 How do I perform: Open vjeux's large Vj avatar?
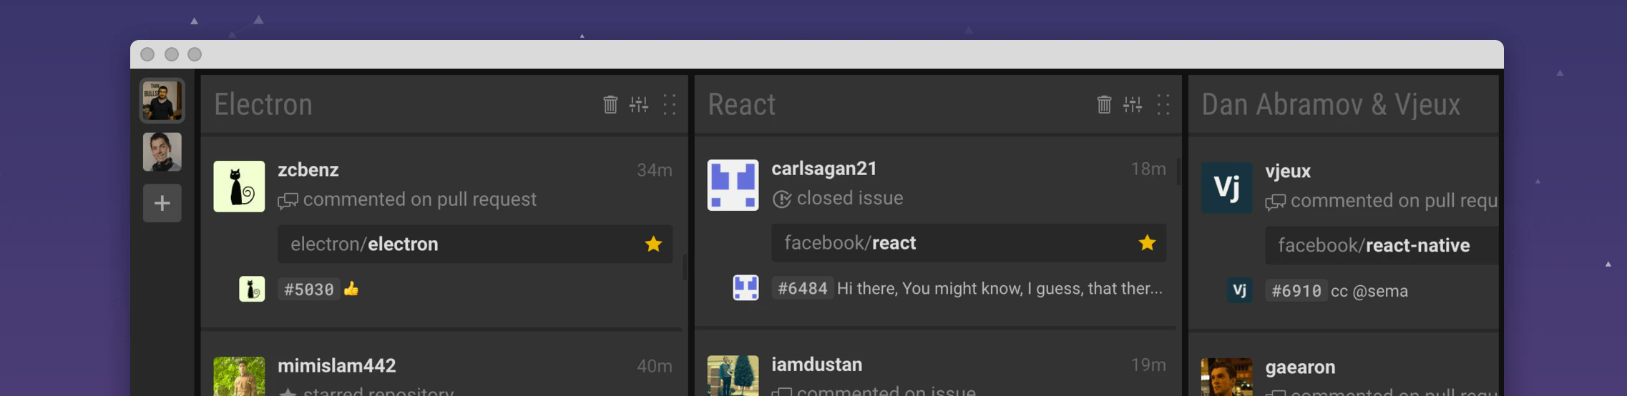[1226, 187]
